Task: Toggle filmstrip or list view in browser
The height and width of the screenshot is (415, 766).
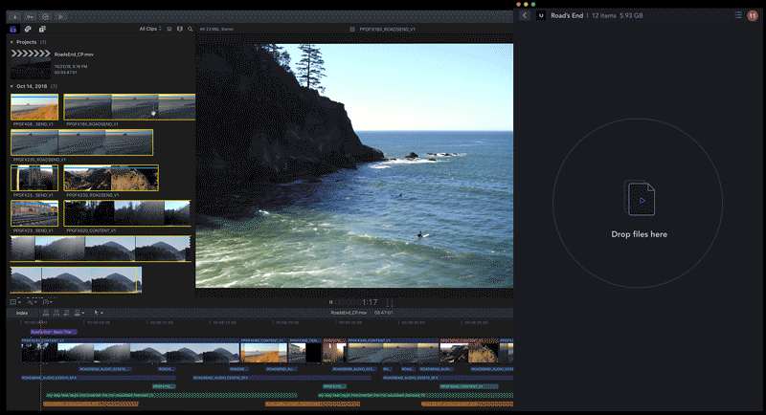Action: [x=180, y=30]
